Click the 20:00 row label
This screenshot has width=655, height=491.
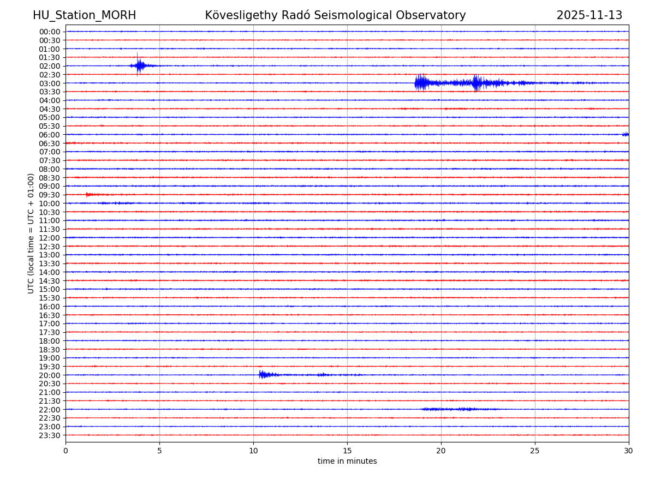tap(50, 375)
